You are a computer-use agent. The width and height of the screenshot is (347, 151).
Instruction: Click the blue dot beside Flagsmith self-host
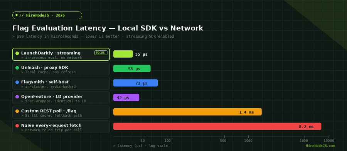17,82
